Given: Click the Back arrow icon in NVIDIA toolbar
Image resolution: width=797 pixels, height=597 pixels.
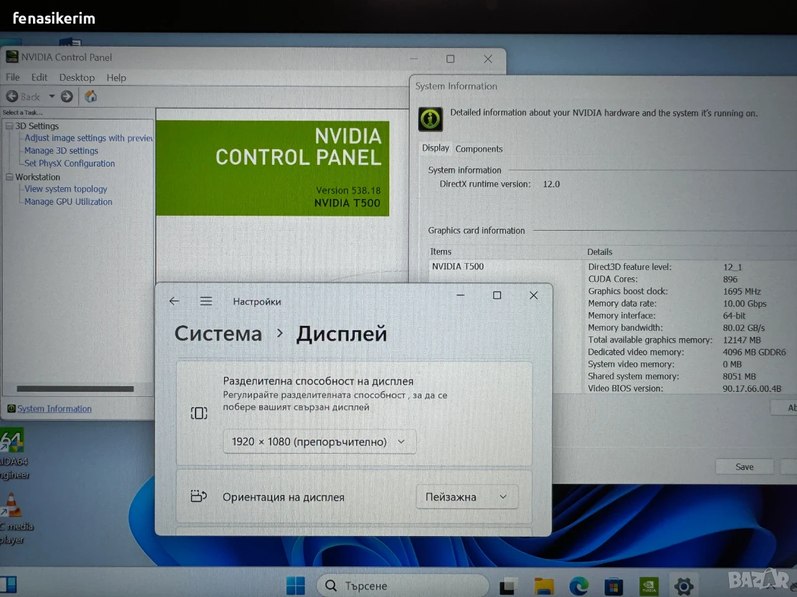Looking at the screenshot, I should (12, 96).
